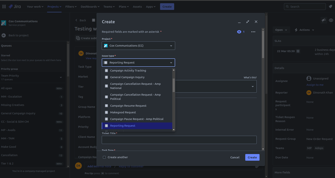Minimize the Create dialog
Image resolution: width=335 pixels, height=178 pixels.
239,22
